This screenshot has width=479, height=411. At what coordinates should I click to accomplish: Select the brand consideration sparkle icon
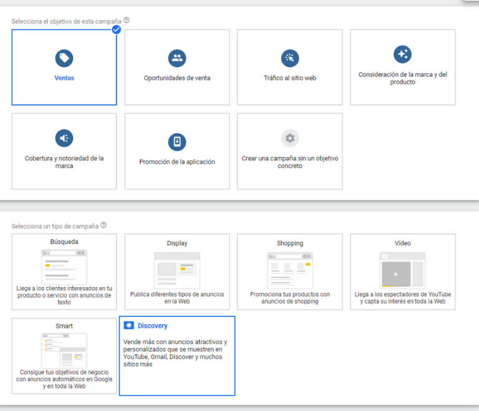pyautogui.click(x=403, y=54)
